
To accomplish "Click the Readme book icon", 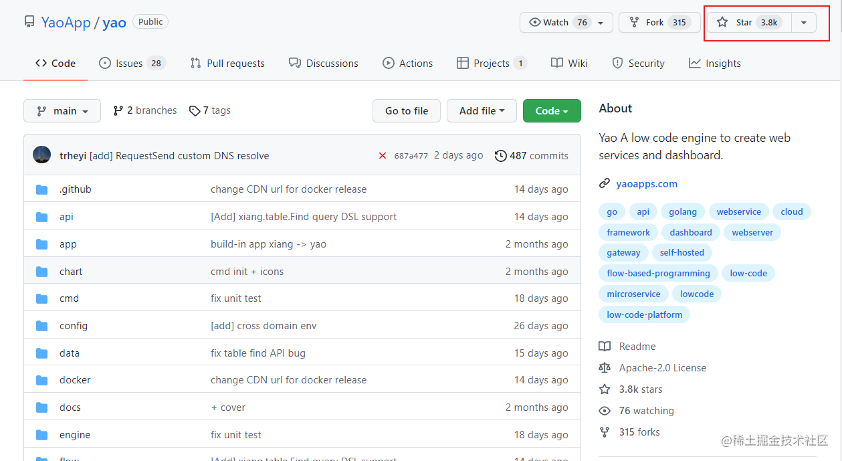I will pyautogui.click(x=605, y=347).
